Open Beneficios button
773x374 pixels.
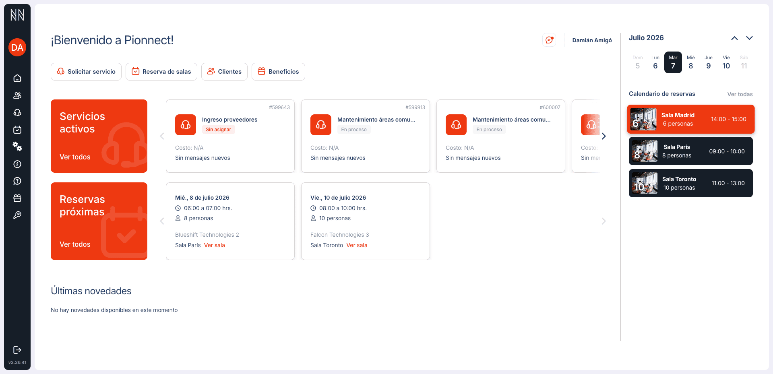point(278,72)
